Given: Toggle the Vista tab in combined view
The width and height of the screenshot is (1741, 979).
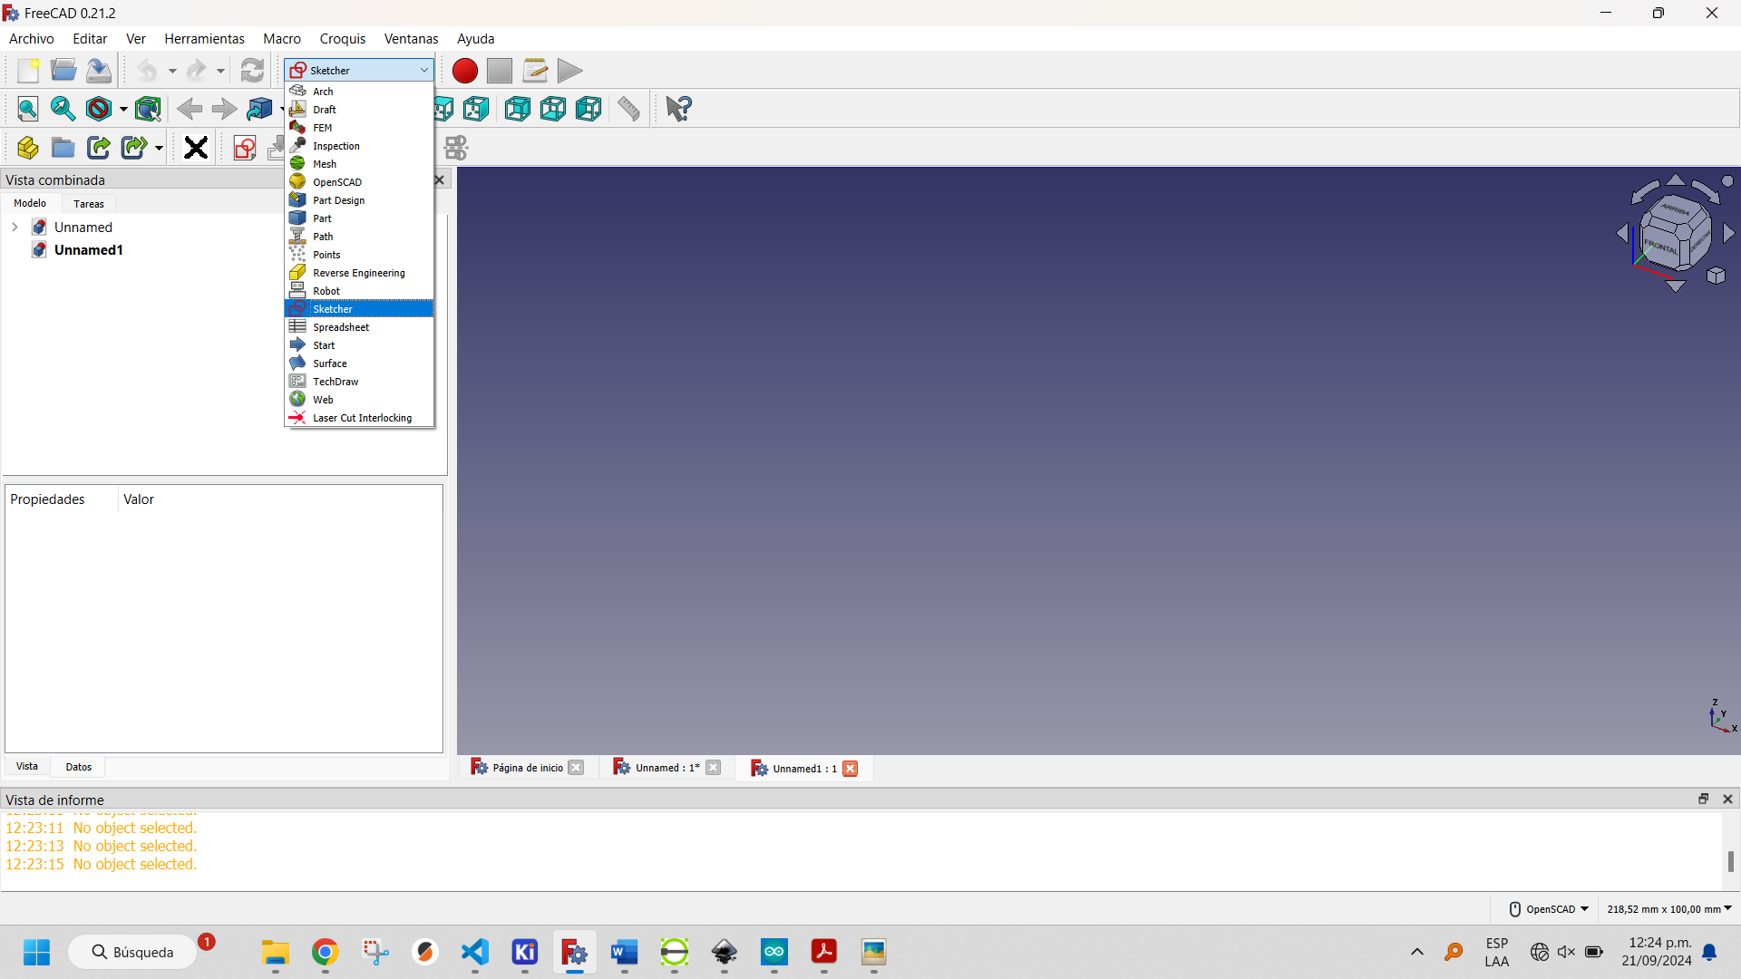Looking at the screenshot, I should click(x=26, y=765).
